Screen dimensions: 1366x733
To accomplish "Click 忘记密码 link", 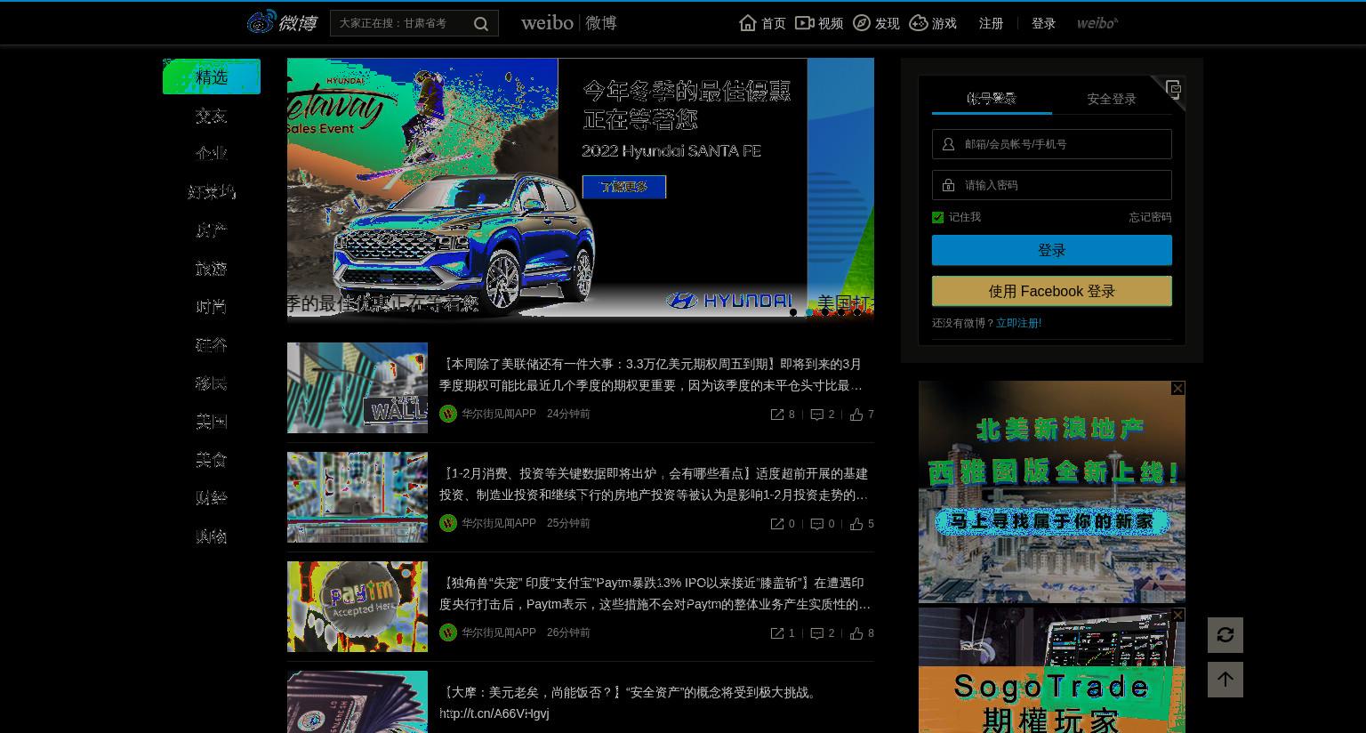I will [1150, 217].
